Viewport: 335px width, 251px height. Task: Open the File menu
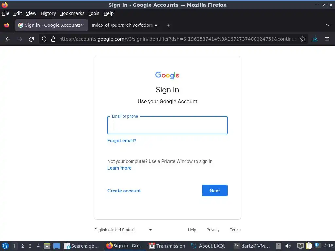(6, 13)
